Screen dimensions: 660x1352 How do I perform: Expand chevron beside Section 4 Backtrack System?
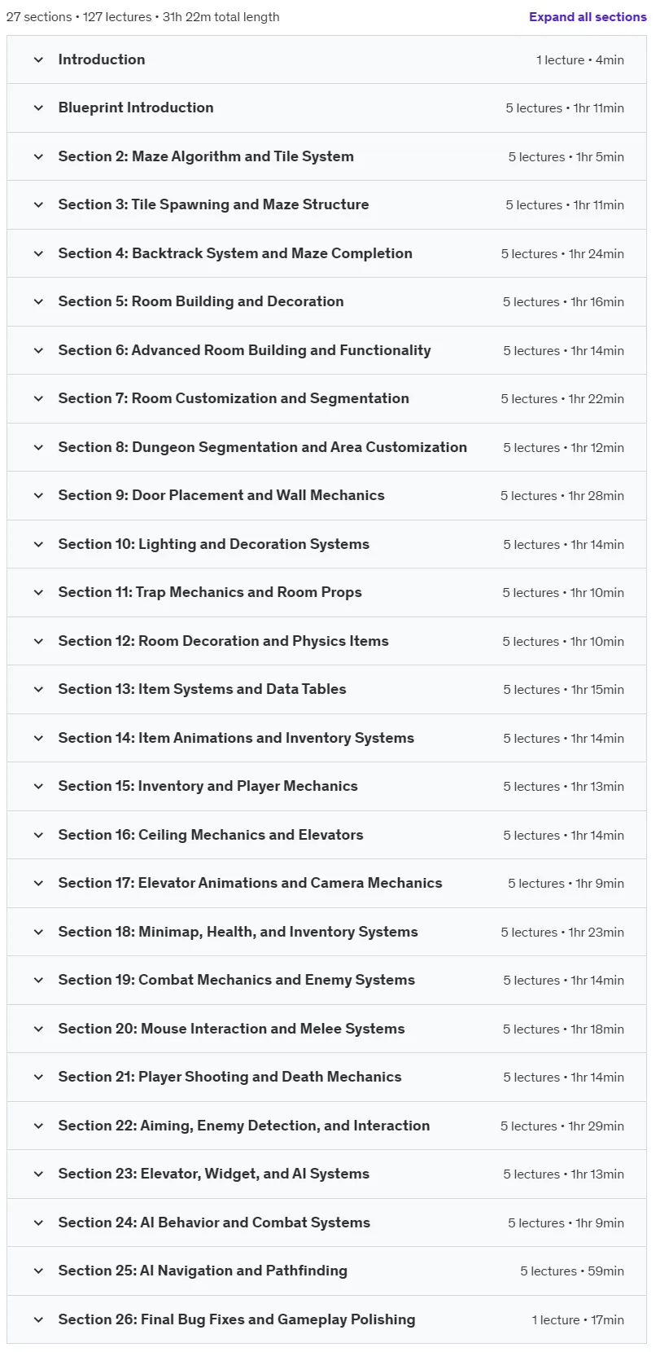38,253
